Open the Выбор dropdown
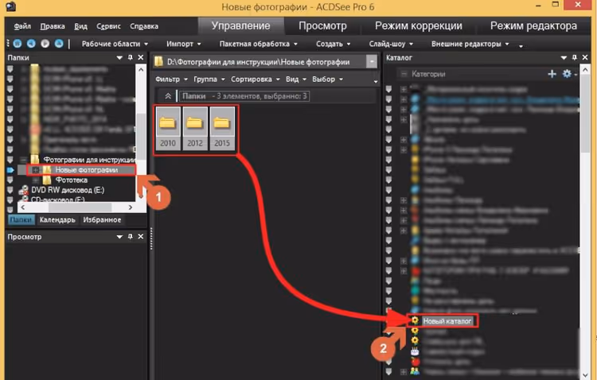597x380 pixels. (x=327, y=79)
